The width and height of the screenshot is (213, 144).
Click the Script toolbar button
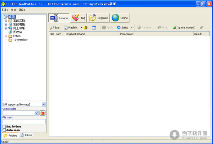click(122, 27)
